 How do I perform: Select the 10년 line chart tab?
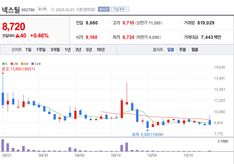[101, 50]
